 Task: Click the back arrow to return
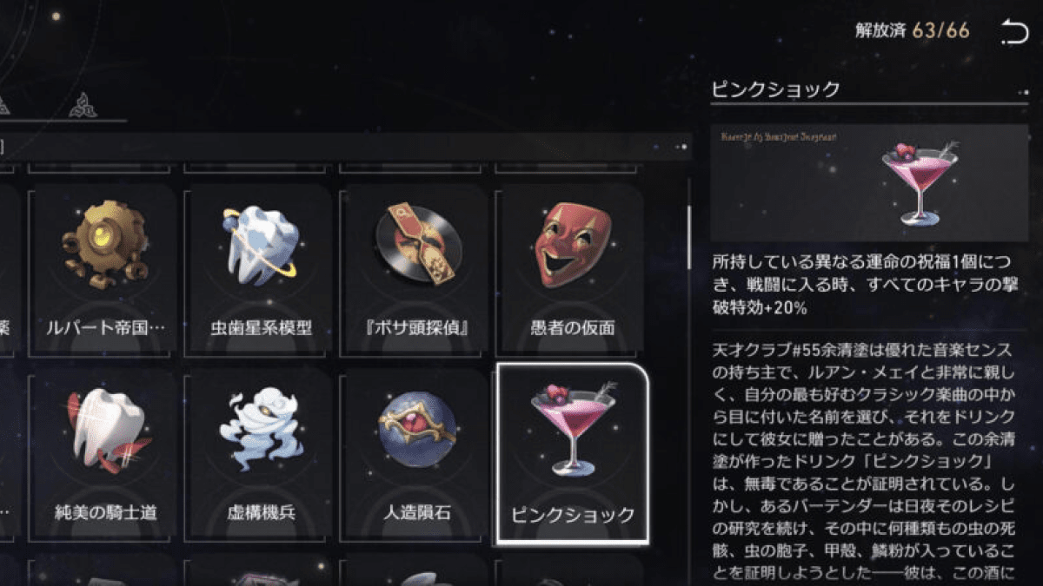click(1013, 32)
